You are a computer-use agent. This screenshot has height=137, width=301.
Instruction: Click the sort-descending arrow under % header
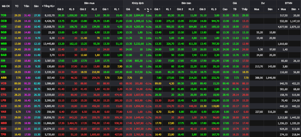pos(148,11)
